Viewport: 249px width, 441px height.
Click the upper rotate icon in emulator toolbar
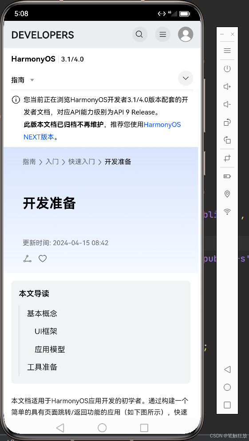pos(227,122)
